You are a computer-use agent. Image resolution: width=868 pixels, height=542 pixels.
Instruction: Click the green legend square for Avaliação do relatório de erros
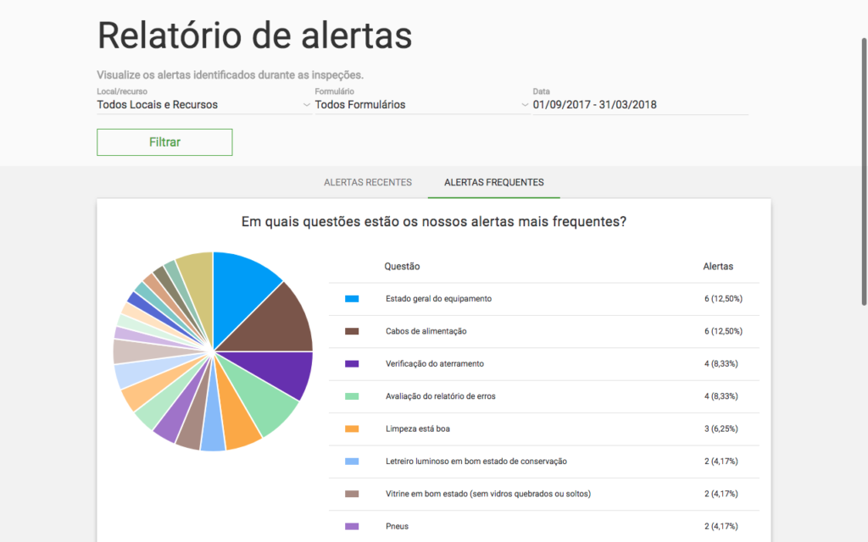pyautogui.click(x=352, y=396)
